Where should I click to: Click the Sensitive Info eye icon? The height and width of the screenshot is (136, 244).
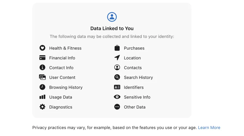click(x=117, y=97)
